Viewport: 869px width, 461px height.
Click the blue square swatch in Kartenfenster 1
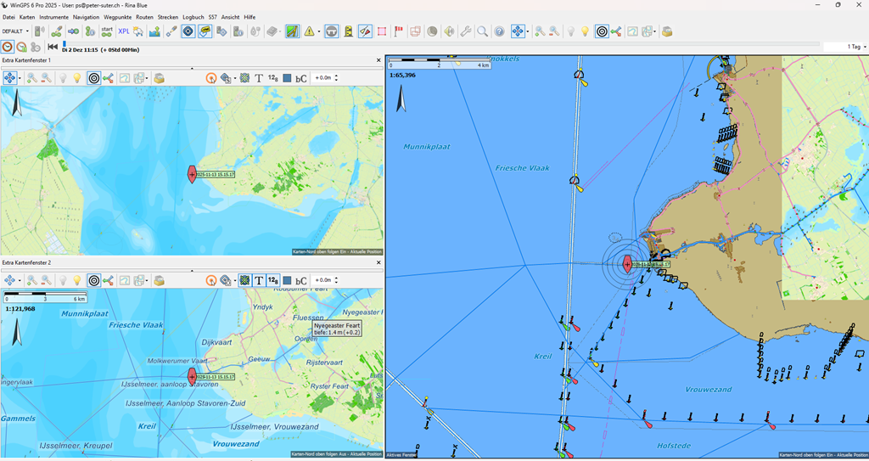pyautogui.click(x=287, y=78)
